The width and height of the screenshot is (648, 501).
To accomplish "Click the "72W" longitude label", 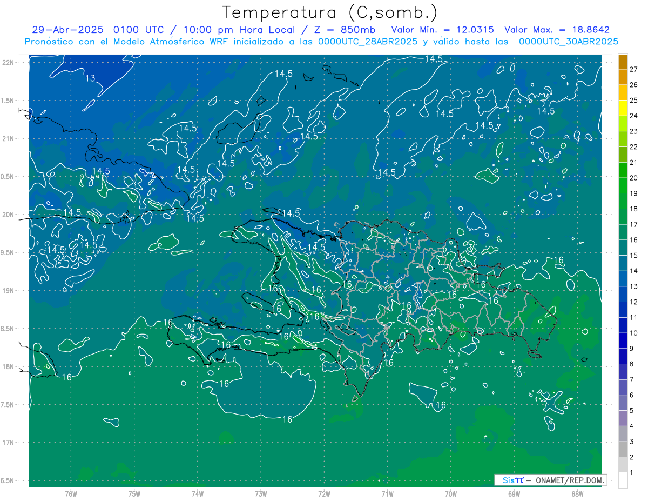I will (324, 494).
